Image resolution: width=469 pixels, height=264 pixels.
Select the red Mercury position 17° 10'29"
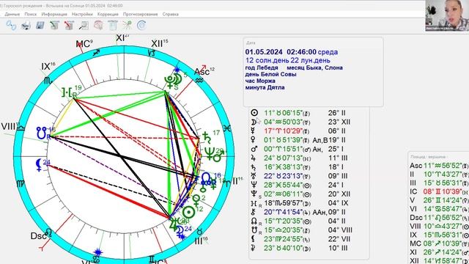(283, 131)
